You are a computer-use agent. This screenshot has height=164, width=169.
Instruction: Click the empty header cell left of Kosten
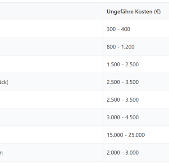(x=51, y=11)
